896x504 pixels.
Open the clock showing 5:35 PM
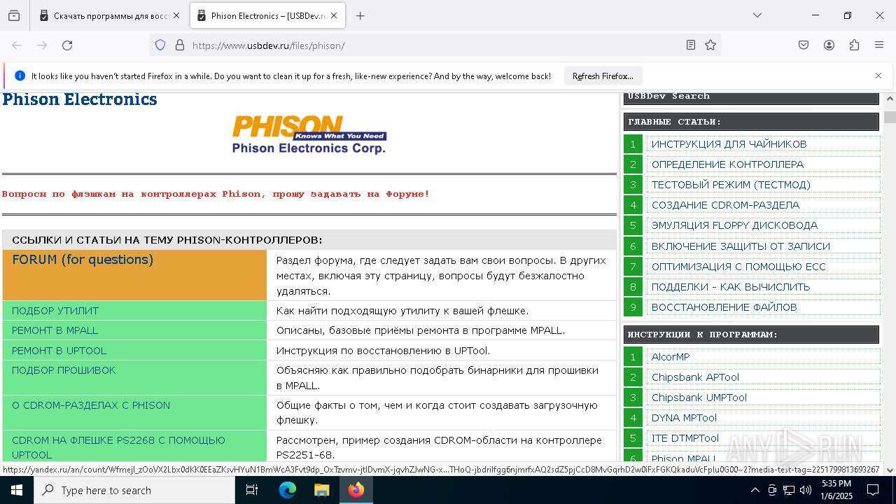[x=836, y=490]
